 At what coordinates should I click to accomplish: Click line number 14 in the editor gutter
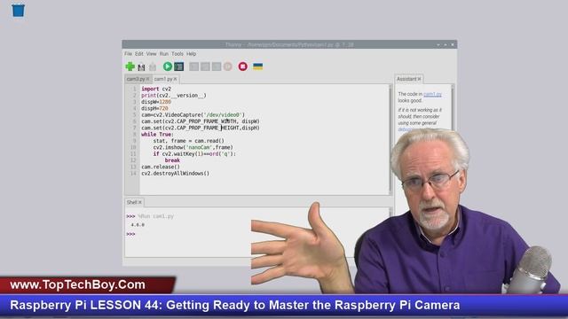click(x=133, y=174)
